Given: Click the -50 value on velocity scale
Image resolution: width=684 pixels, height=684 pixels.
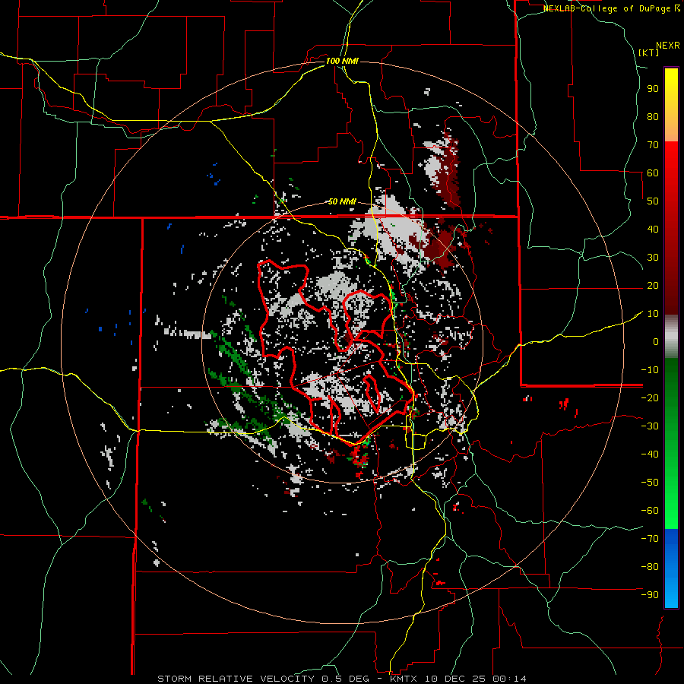Looking at the screenshot, I should click(x=650, y=483).
